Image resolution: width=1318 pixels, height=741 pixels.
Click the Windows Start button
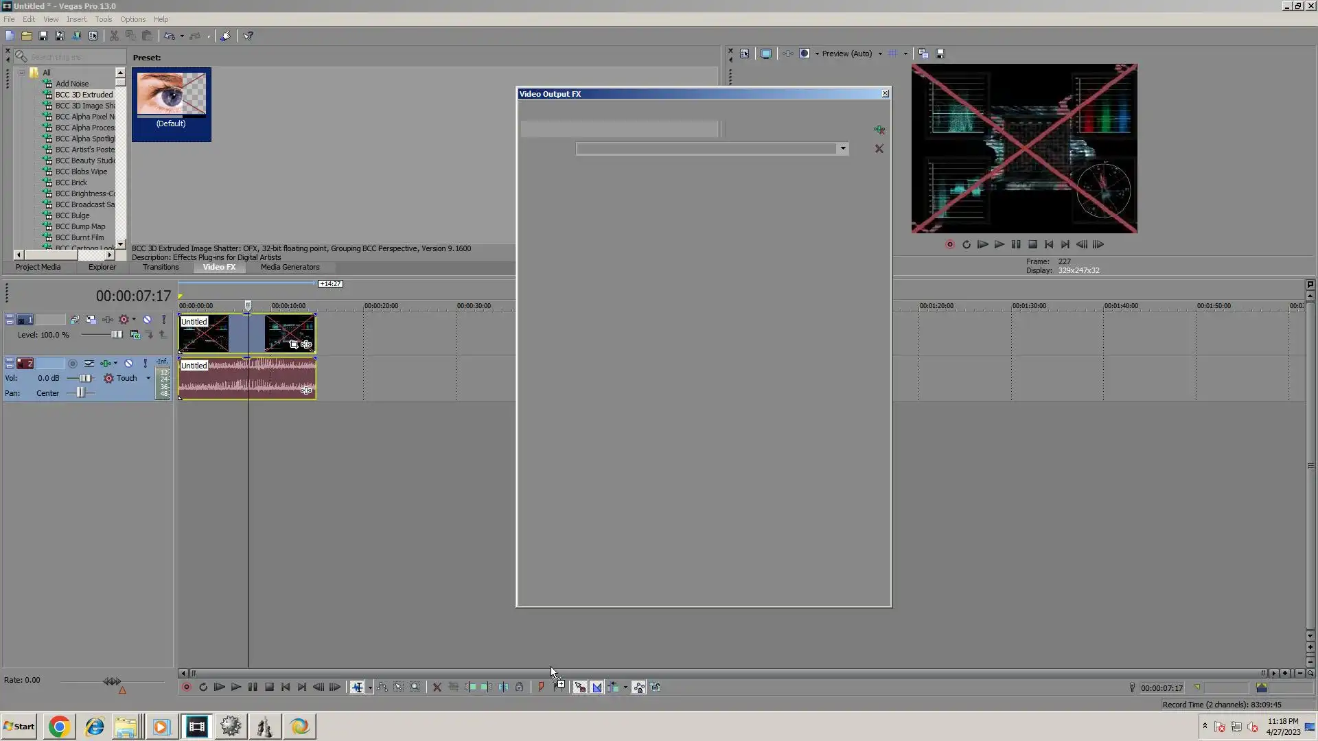[x=19, y=727]
